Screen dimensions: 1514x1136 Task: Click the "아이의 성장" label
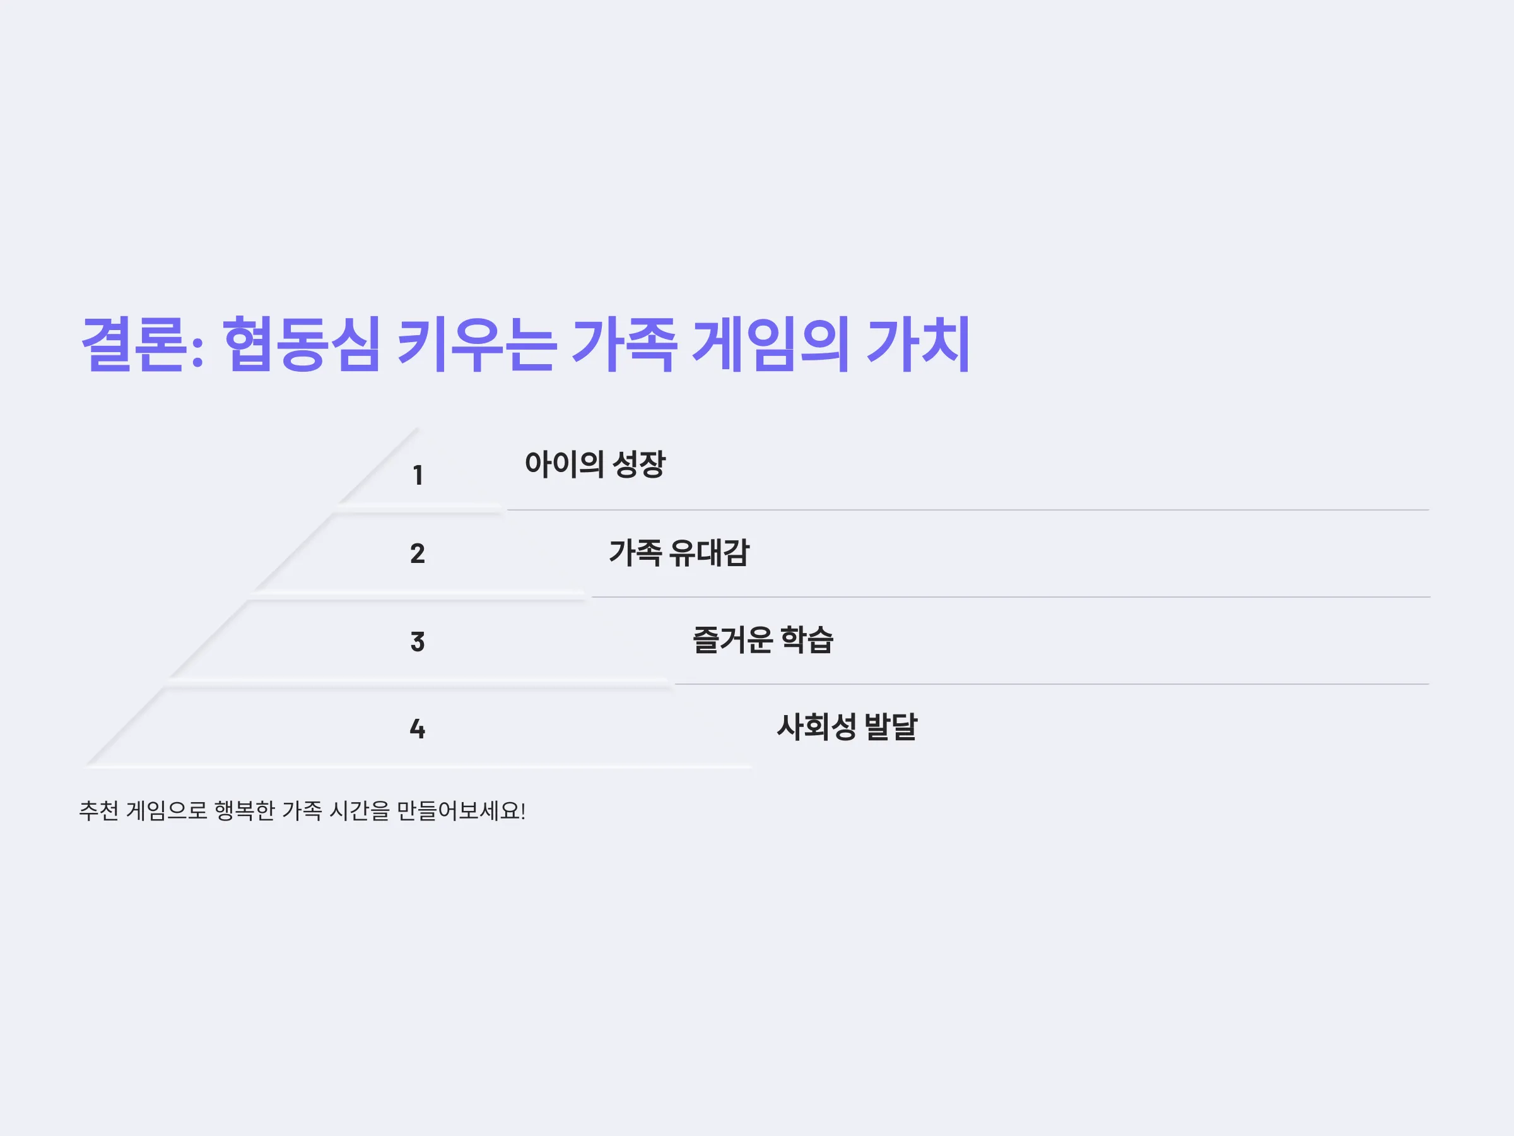(595, 464)
